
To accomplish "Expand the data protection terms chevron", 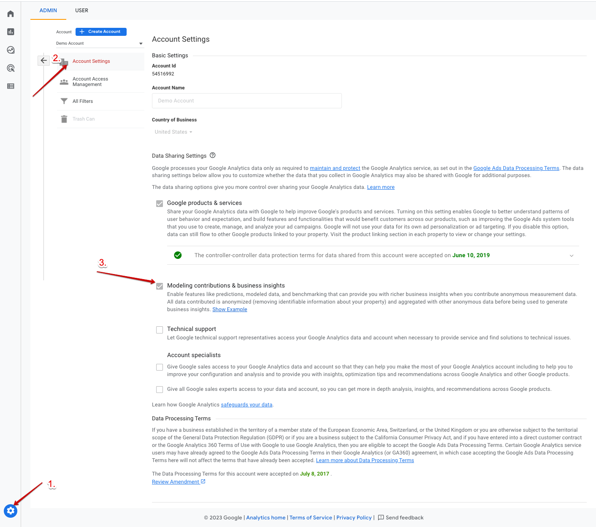I will tap(572, 255).
